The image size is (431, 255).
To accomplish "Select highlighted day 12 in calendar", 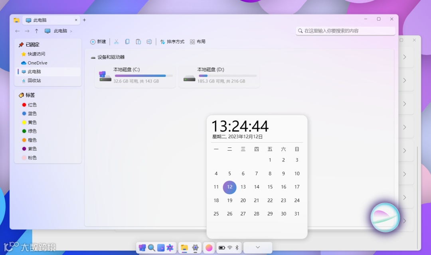I will coord(229,187).
